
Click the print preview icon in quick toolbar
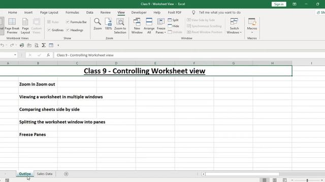coord(37,45)
